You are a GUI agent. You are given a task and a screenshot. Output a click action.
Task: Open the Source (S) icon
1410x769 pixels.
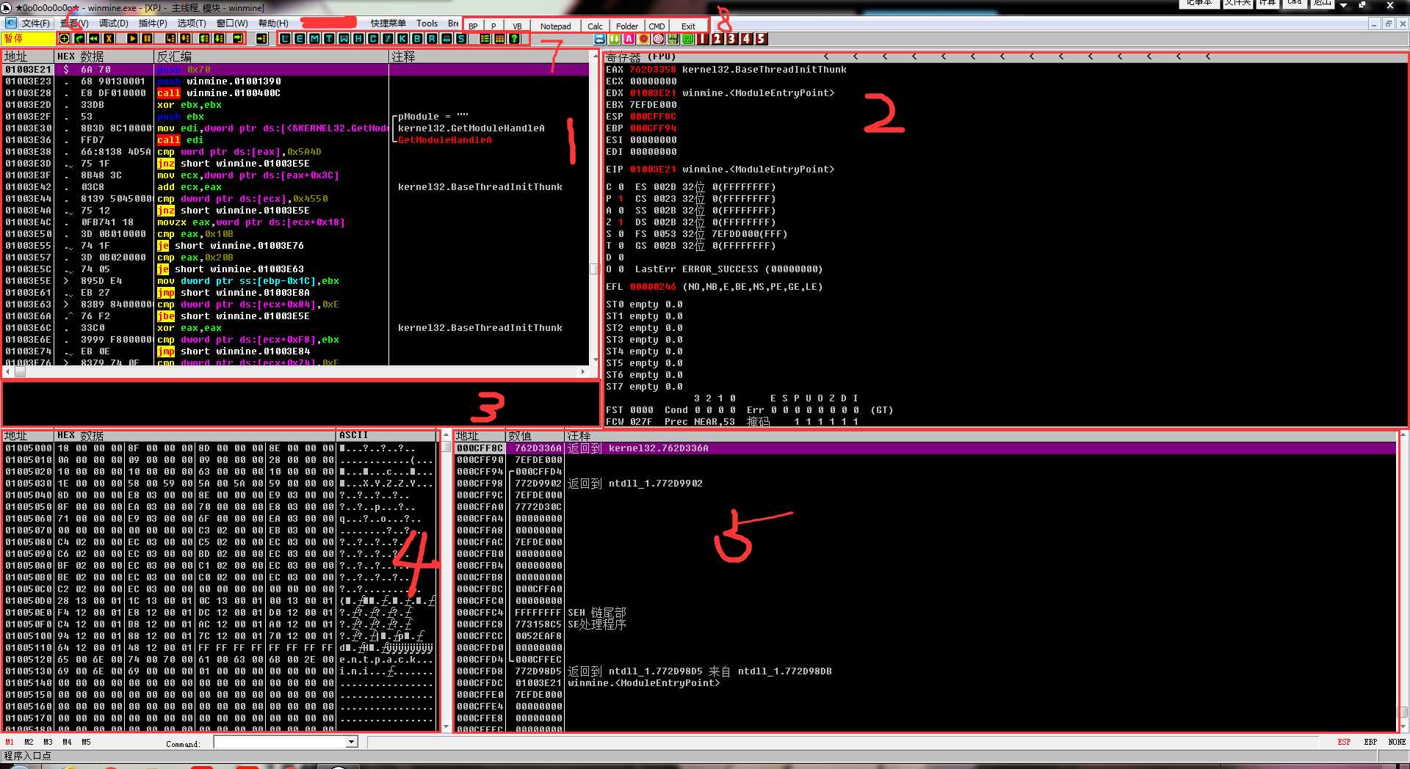461,39
